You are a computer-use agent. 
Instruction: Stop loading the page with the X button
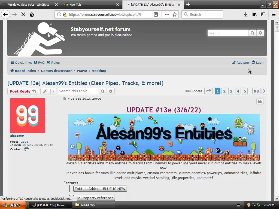pyautogui.click(x=23, y=14)
